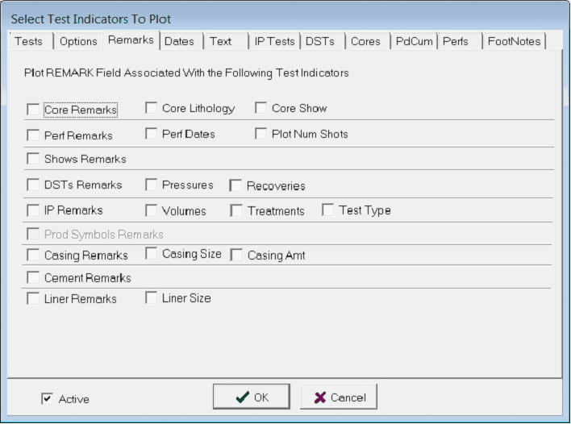Screen dimensions: 571x424
Task: Enable the DSTs Remarks checkbox
Action: (x=33, y=185)
